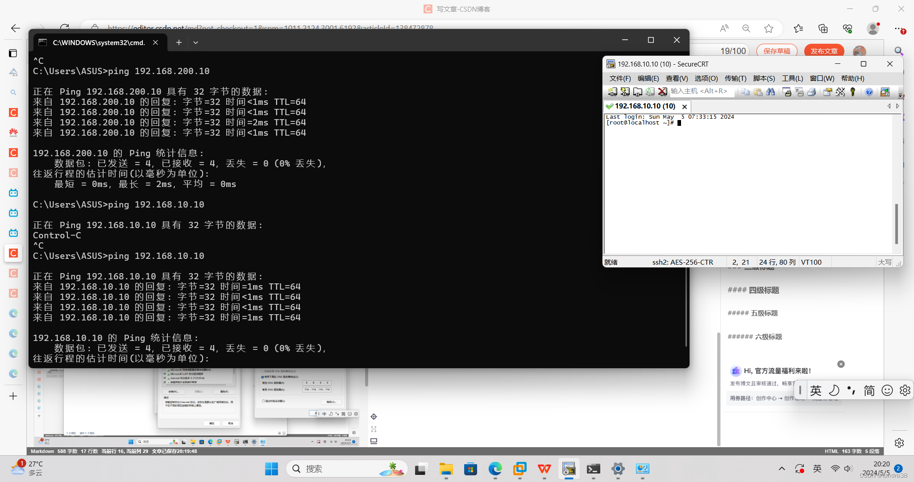This screenshot has height=482, width=914.
Task: Open the 查看(V) menu in SecureCRT
Action: pyautogui.click(x=677, y=79)
